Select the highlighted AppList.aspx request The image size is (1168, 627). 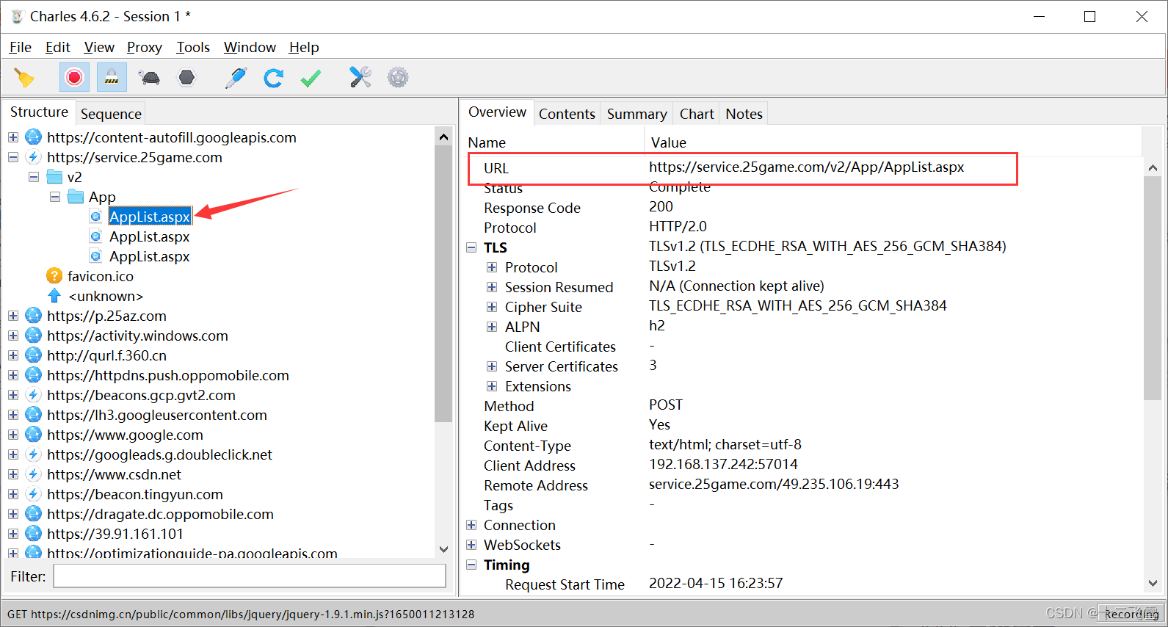(x=150, y=217)
